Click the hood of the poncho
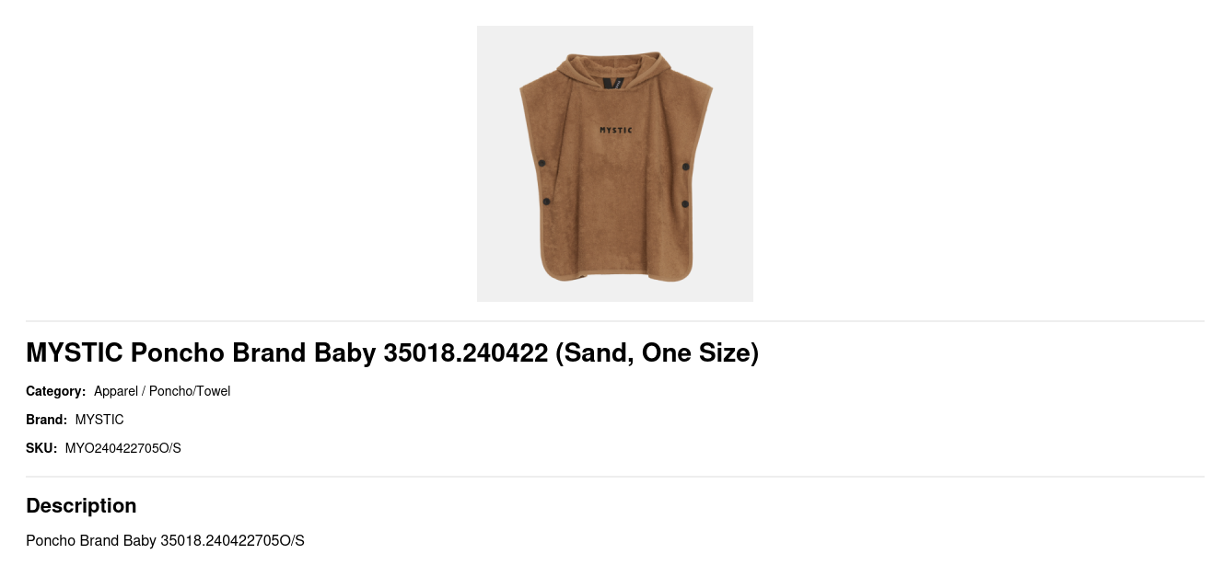The width and height of the screenshot is (1223, 577). coord(615,74)
